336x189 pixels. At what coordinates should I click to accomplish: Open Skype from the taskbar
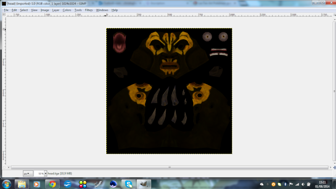pos(129,184)
